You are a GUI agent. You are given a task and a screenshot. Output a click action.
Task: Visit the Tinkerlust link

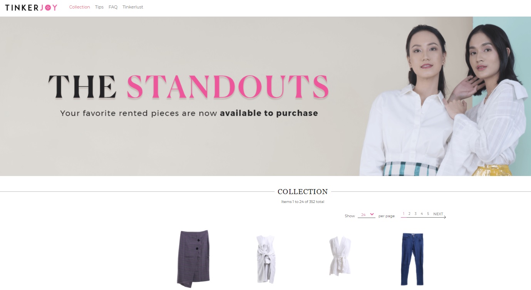pyautogui.click(x=133, y=7)
